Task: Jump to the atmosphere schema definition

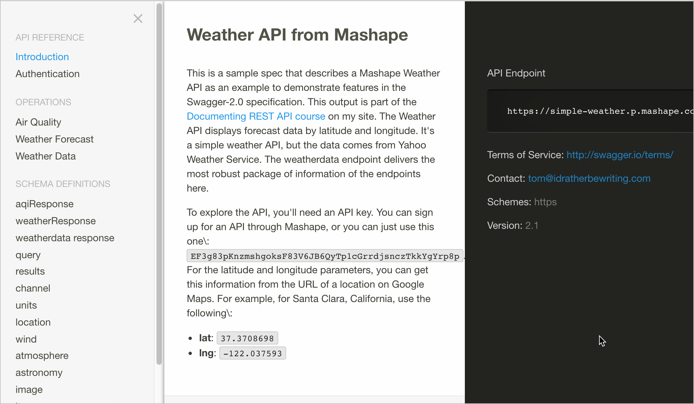Action: [42, 356]
